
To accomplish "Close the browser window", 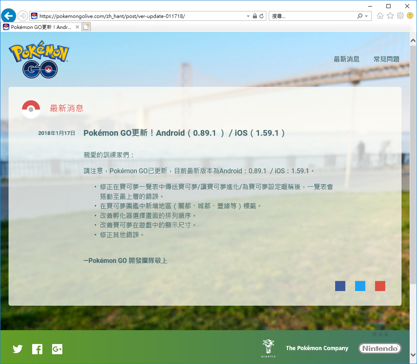I will click(407, 6).
